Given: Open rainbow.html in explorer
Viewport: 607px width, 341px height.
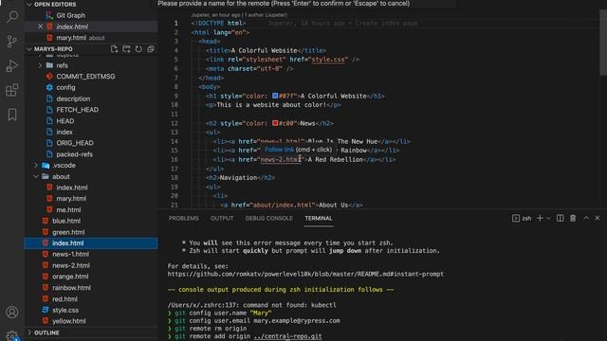Looking at the screenshot, I should [71, 288].
